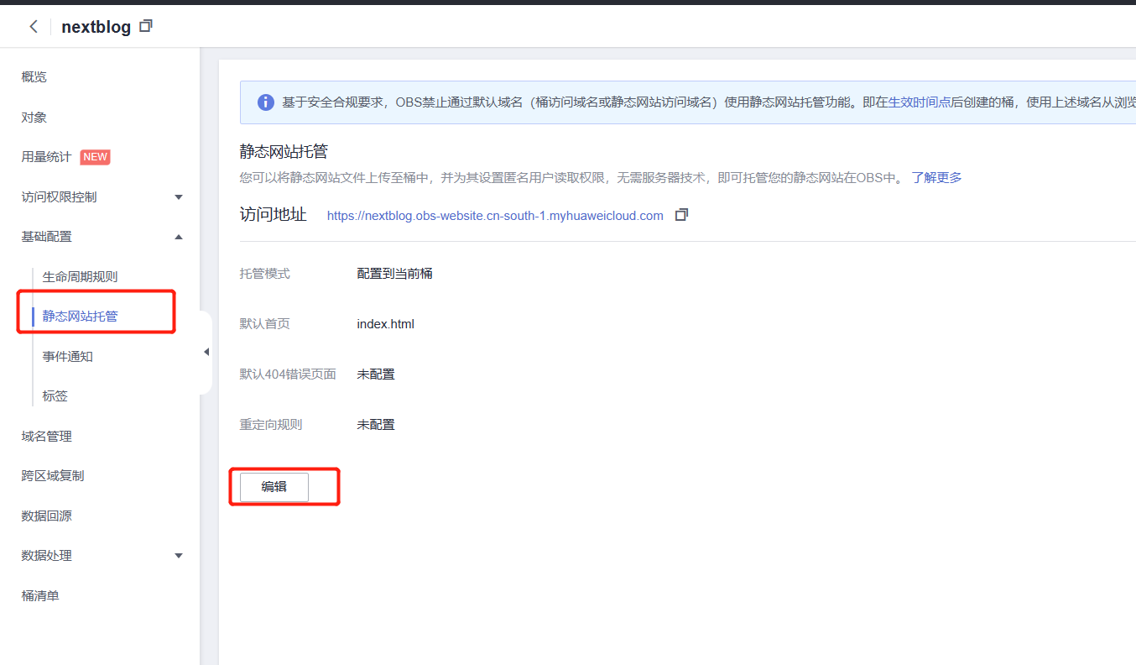This screenshot has height=665, width=1136.
Task: Collapse 基础配置 menu arrow
Action: [178, 237]
